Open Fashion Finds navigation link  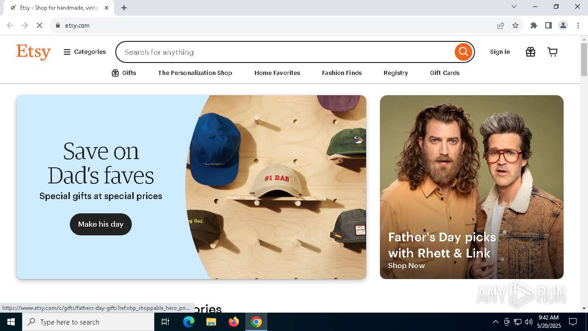click(342, 73)
